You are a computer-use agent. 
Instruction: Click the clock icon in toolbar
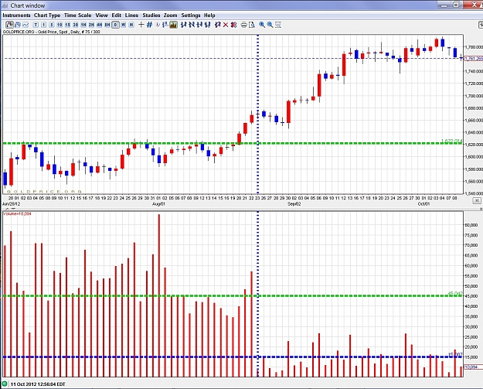pyautogui.click(x=158, y=25)
